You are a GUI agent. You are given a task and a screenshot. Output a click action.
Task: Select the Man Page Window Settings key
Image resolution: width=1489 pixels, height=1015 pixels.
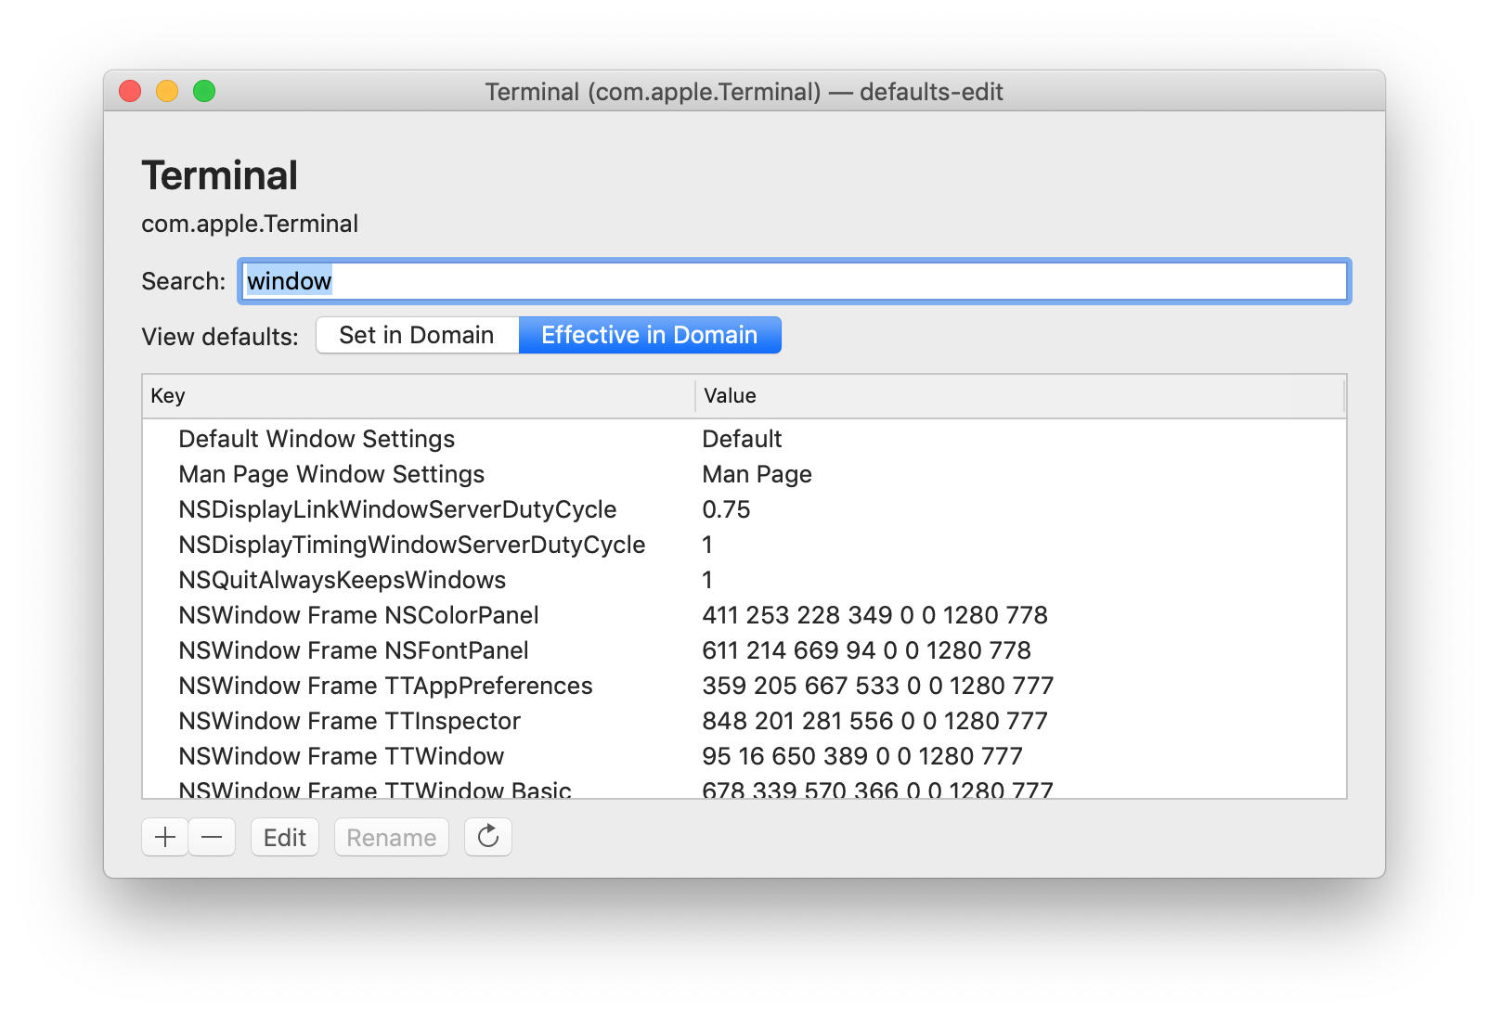pyautogui.click(x=331, y=474)
